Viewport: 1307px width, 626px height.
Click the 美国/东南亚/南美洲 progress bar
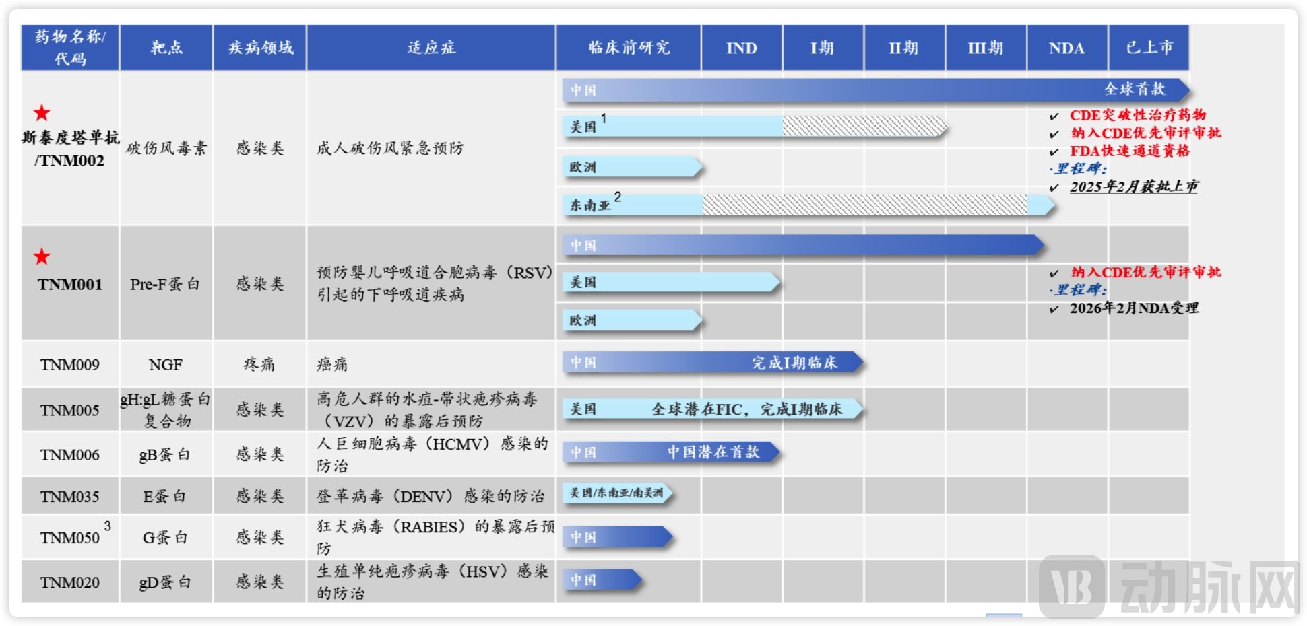(x=618, y=493)
